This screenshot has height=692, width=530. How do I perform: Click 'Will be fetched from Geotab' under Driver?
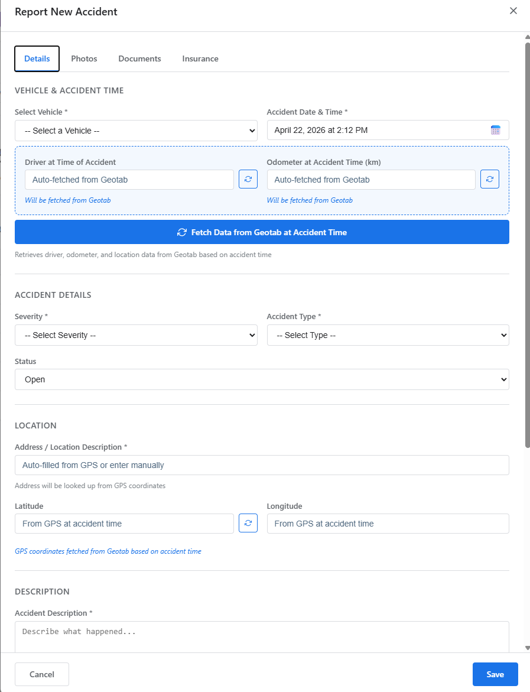67,200
